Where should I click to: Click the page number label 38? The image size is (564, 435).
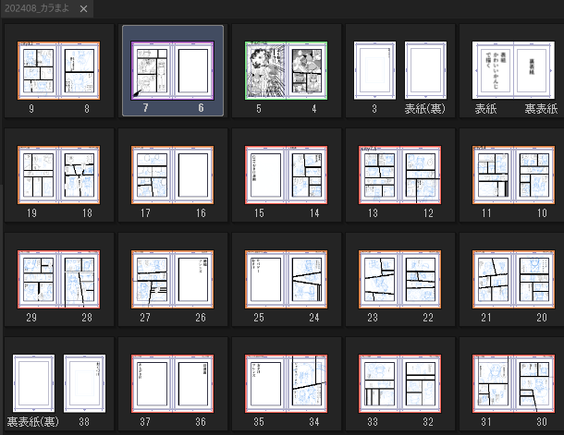click(84, 422)
